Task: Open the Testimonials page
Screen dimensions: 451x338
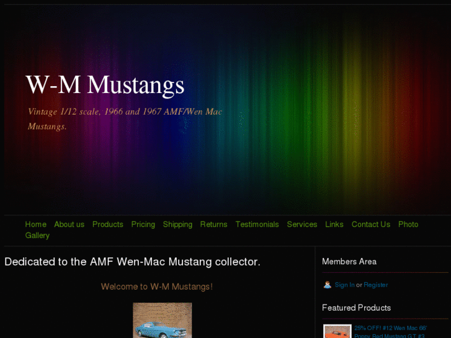Action: pyautogui.click(x=257, y=225)
